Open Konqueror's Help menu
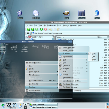This screenshot has width=109, height=109. coord(80,25)
